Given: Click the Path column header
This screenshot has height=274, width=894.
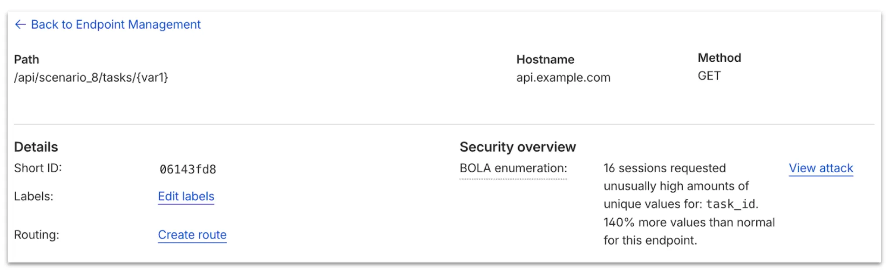Looking at the screenshot, I should coord(26,60).
